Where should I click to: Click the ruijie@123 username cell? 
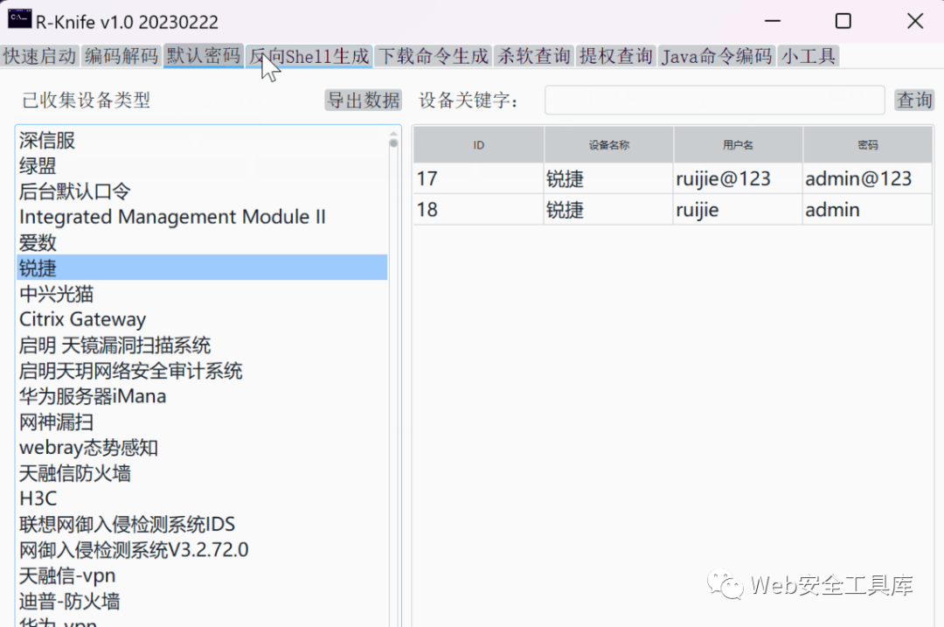point(738,178)
